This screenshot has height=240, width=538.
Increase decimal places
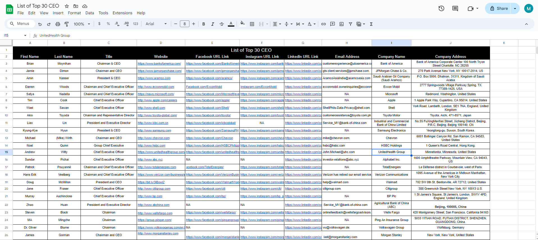tap(126, 24)
